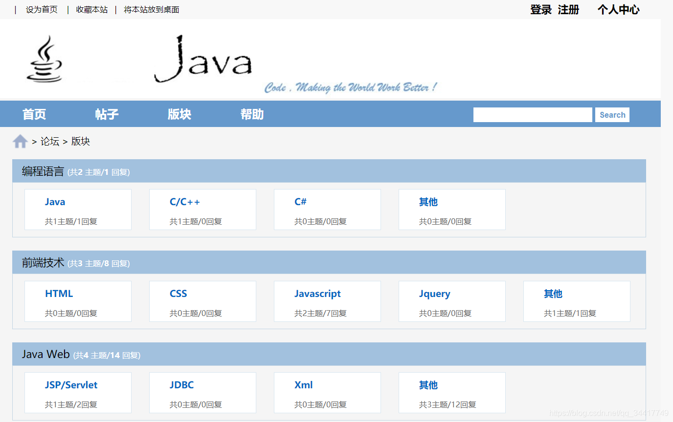Open the Xml board
Image resolution: width=673 pixels, height=422 pixels.
click(x=304, y=385)
